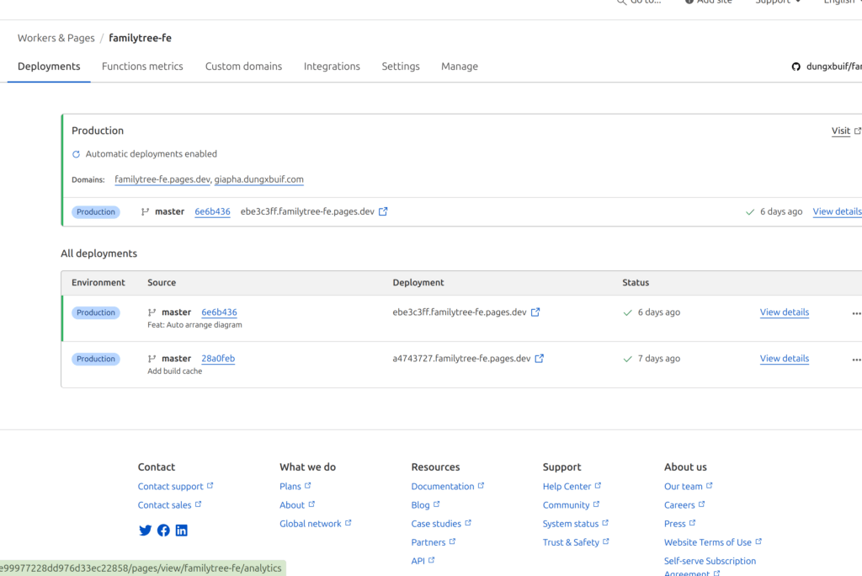This screenshot has height=576, width=862.
Task: Click the 'Feat: Auto arrange diagram' commit message
Action: coord(194,325)
